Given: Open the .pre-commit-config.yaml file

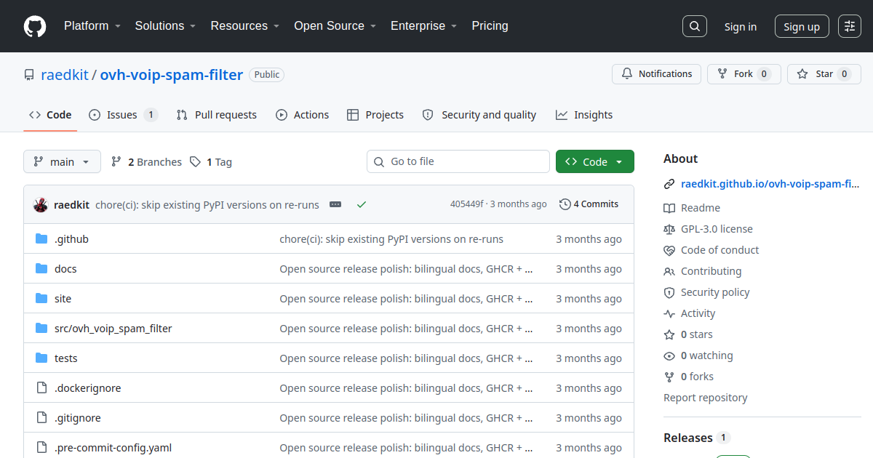Looking at the screenshot, I should click(x=113, y=448).
